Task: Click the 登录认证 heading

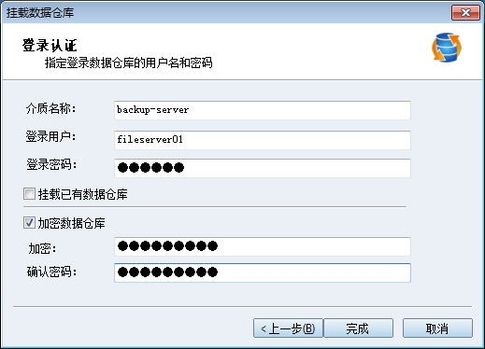Action: pyautogui.click(x=50, y=46)
